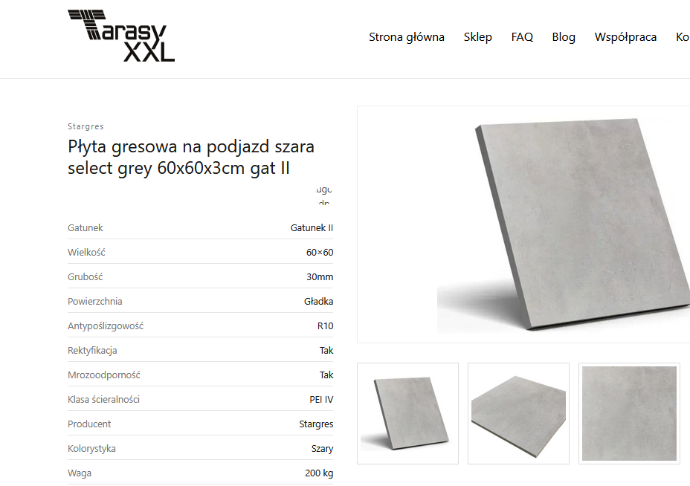Navigate to the Blog section
Screen dimensions: 690x486
click(564, 37)
